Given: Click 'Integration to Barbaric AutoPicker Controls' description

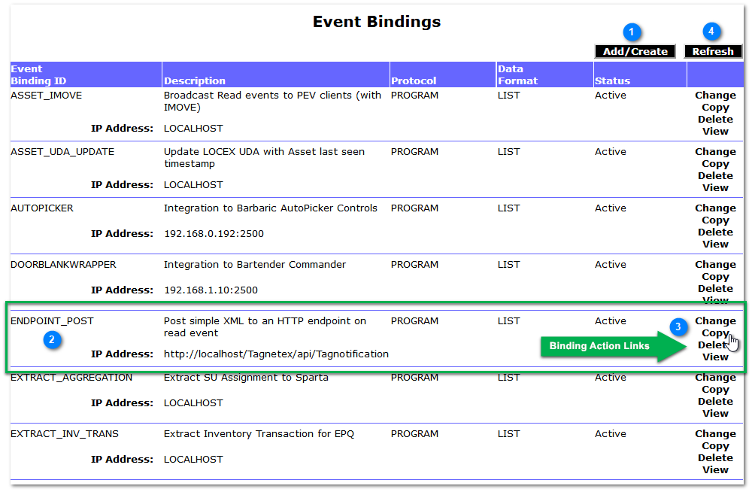Looking at the screenshot, I should (271, 208).
